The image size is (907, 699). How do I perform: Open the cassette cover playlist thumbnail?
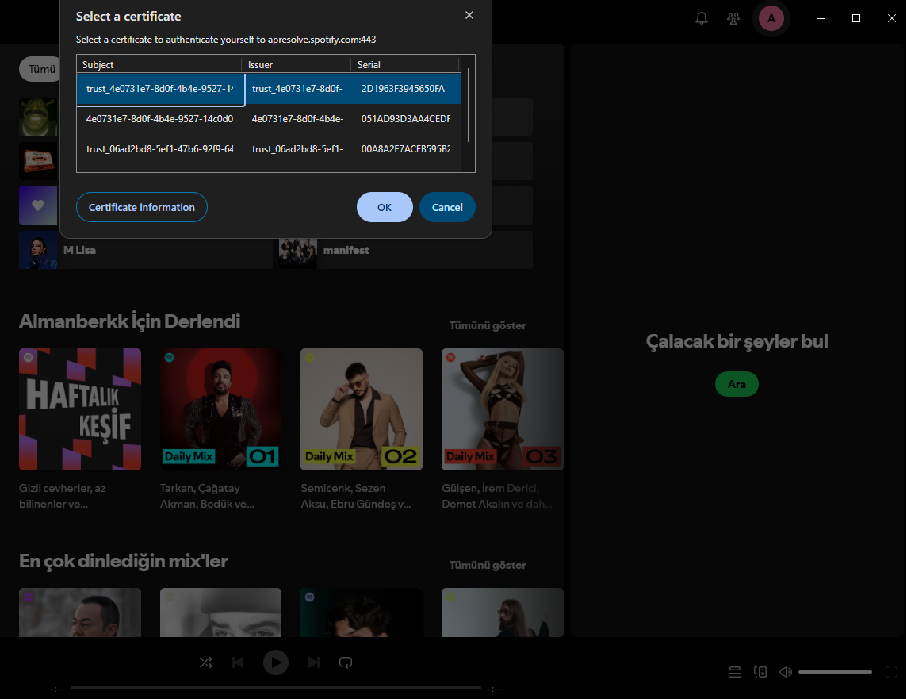pyautogui.click(x=38, y=161)
